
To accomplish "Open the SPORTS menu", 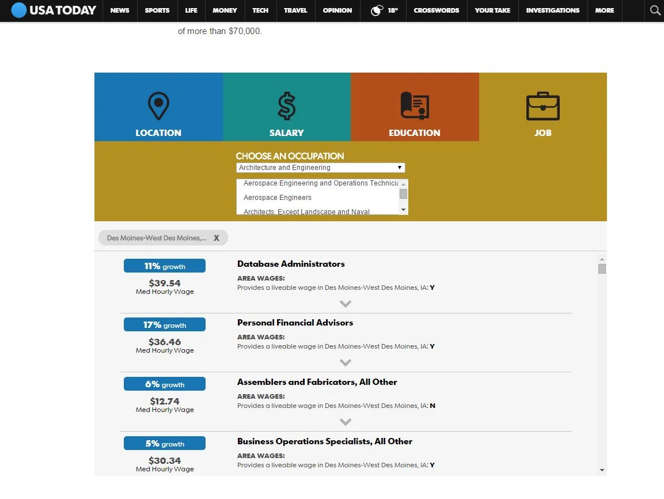I will 157,10.
